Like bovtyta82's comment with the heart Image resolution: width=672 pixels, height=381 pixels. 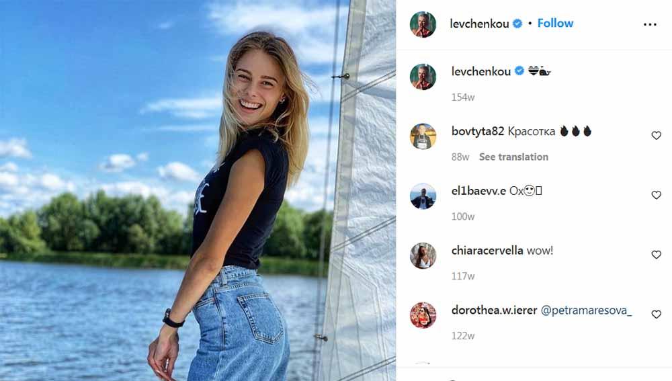pos(656,136)
